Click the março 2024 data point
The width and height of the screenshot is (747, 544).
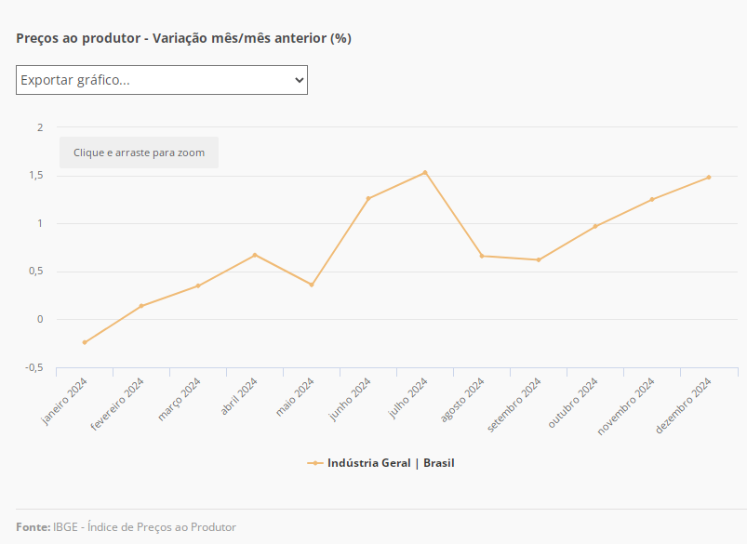[x=198, y=285]
